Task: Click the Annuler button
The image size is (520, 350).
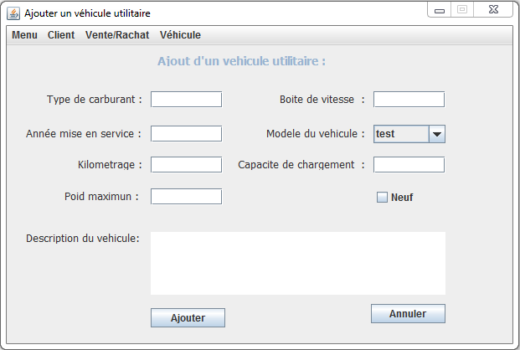Action: (408, 313)
